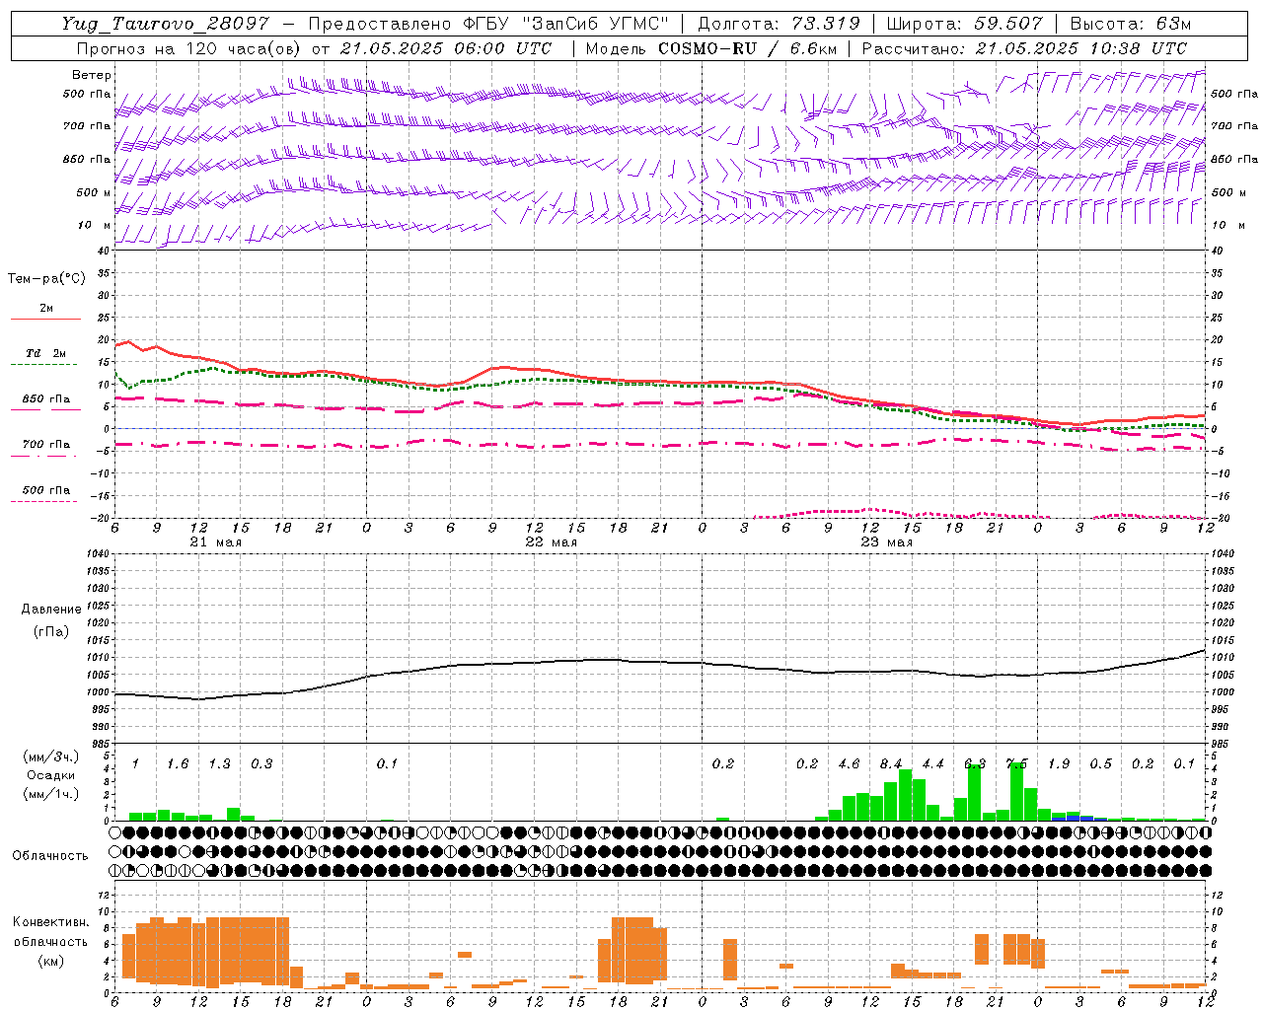Click the 'Тем-ра(°C)' temperature panel label
The image size is (1263, 1010).
(46, 279)
